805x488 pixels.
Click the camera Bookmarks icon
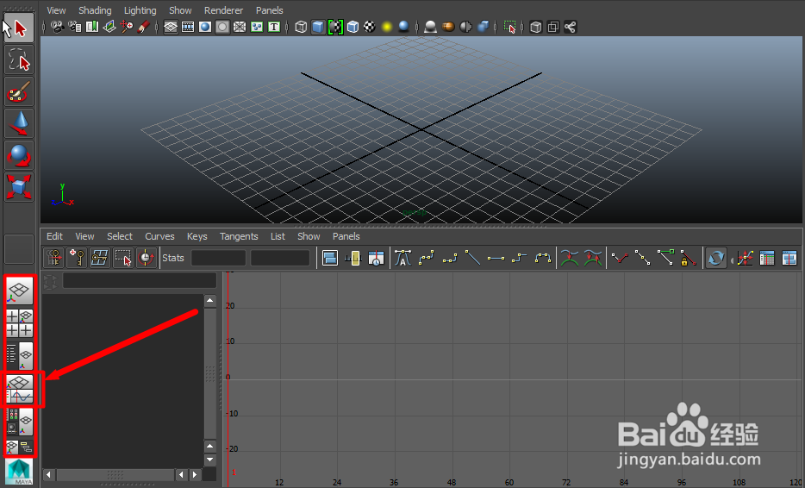coord(92,27)
